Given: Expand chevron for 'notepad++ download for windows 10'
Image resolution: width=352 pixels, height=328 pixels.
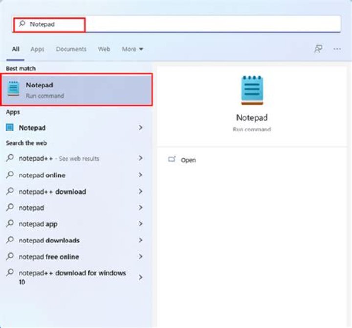Looking at the screenshot, I should (x=140, y=277).
